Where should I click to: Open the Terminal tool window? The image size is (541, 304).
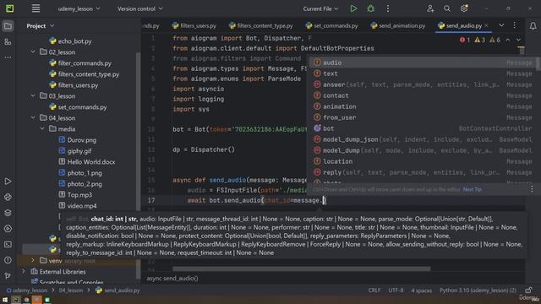(x=8, y=244)
